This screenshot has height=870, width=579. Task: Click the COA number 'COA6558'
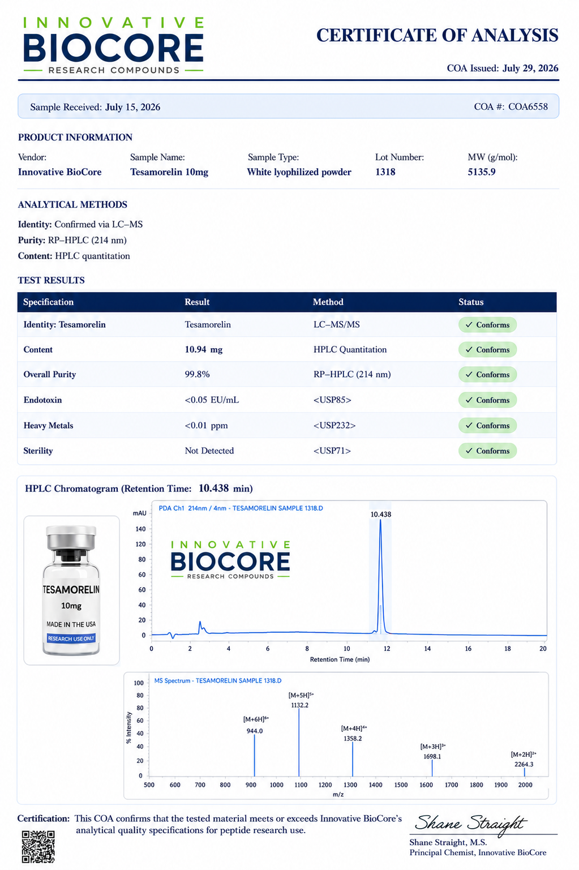click(528, 106)
